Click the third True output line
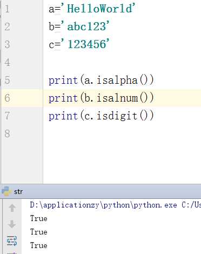 click(39, 245)
